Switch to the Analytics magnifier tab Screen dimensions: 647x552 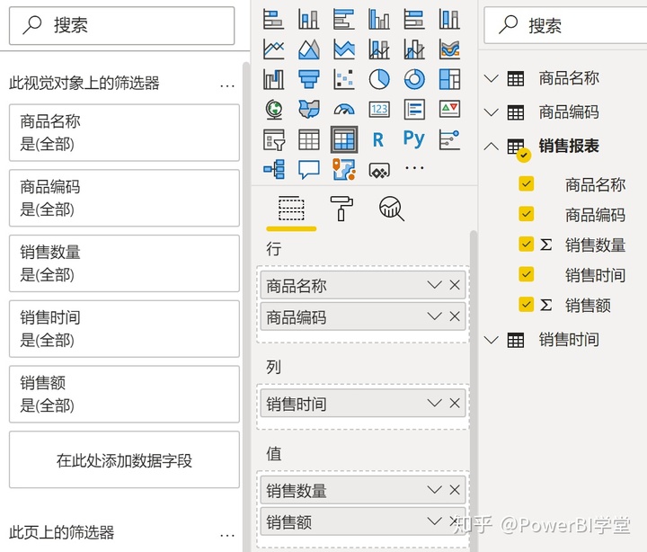coord(391,209)
